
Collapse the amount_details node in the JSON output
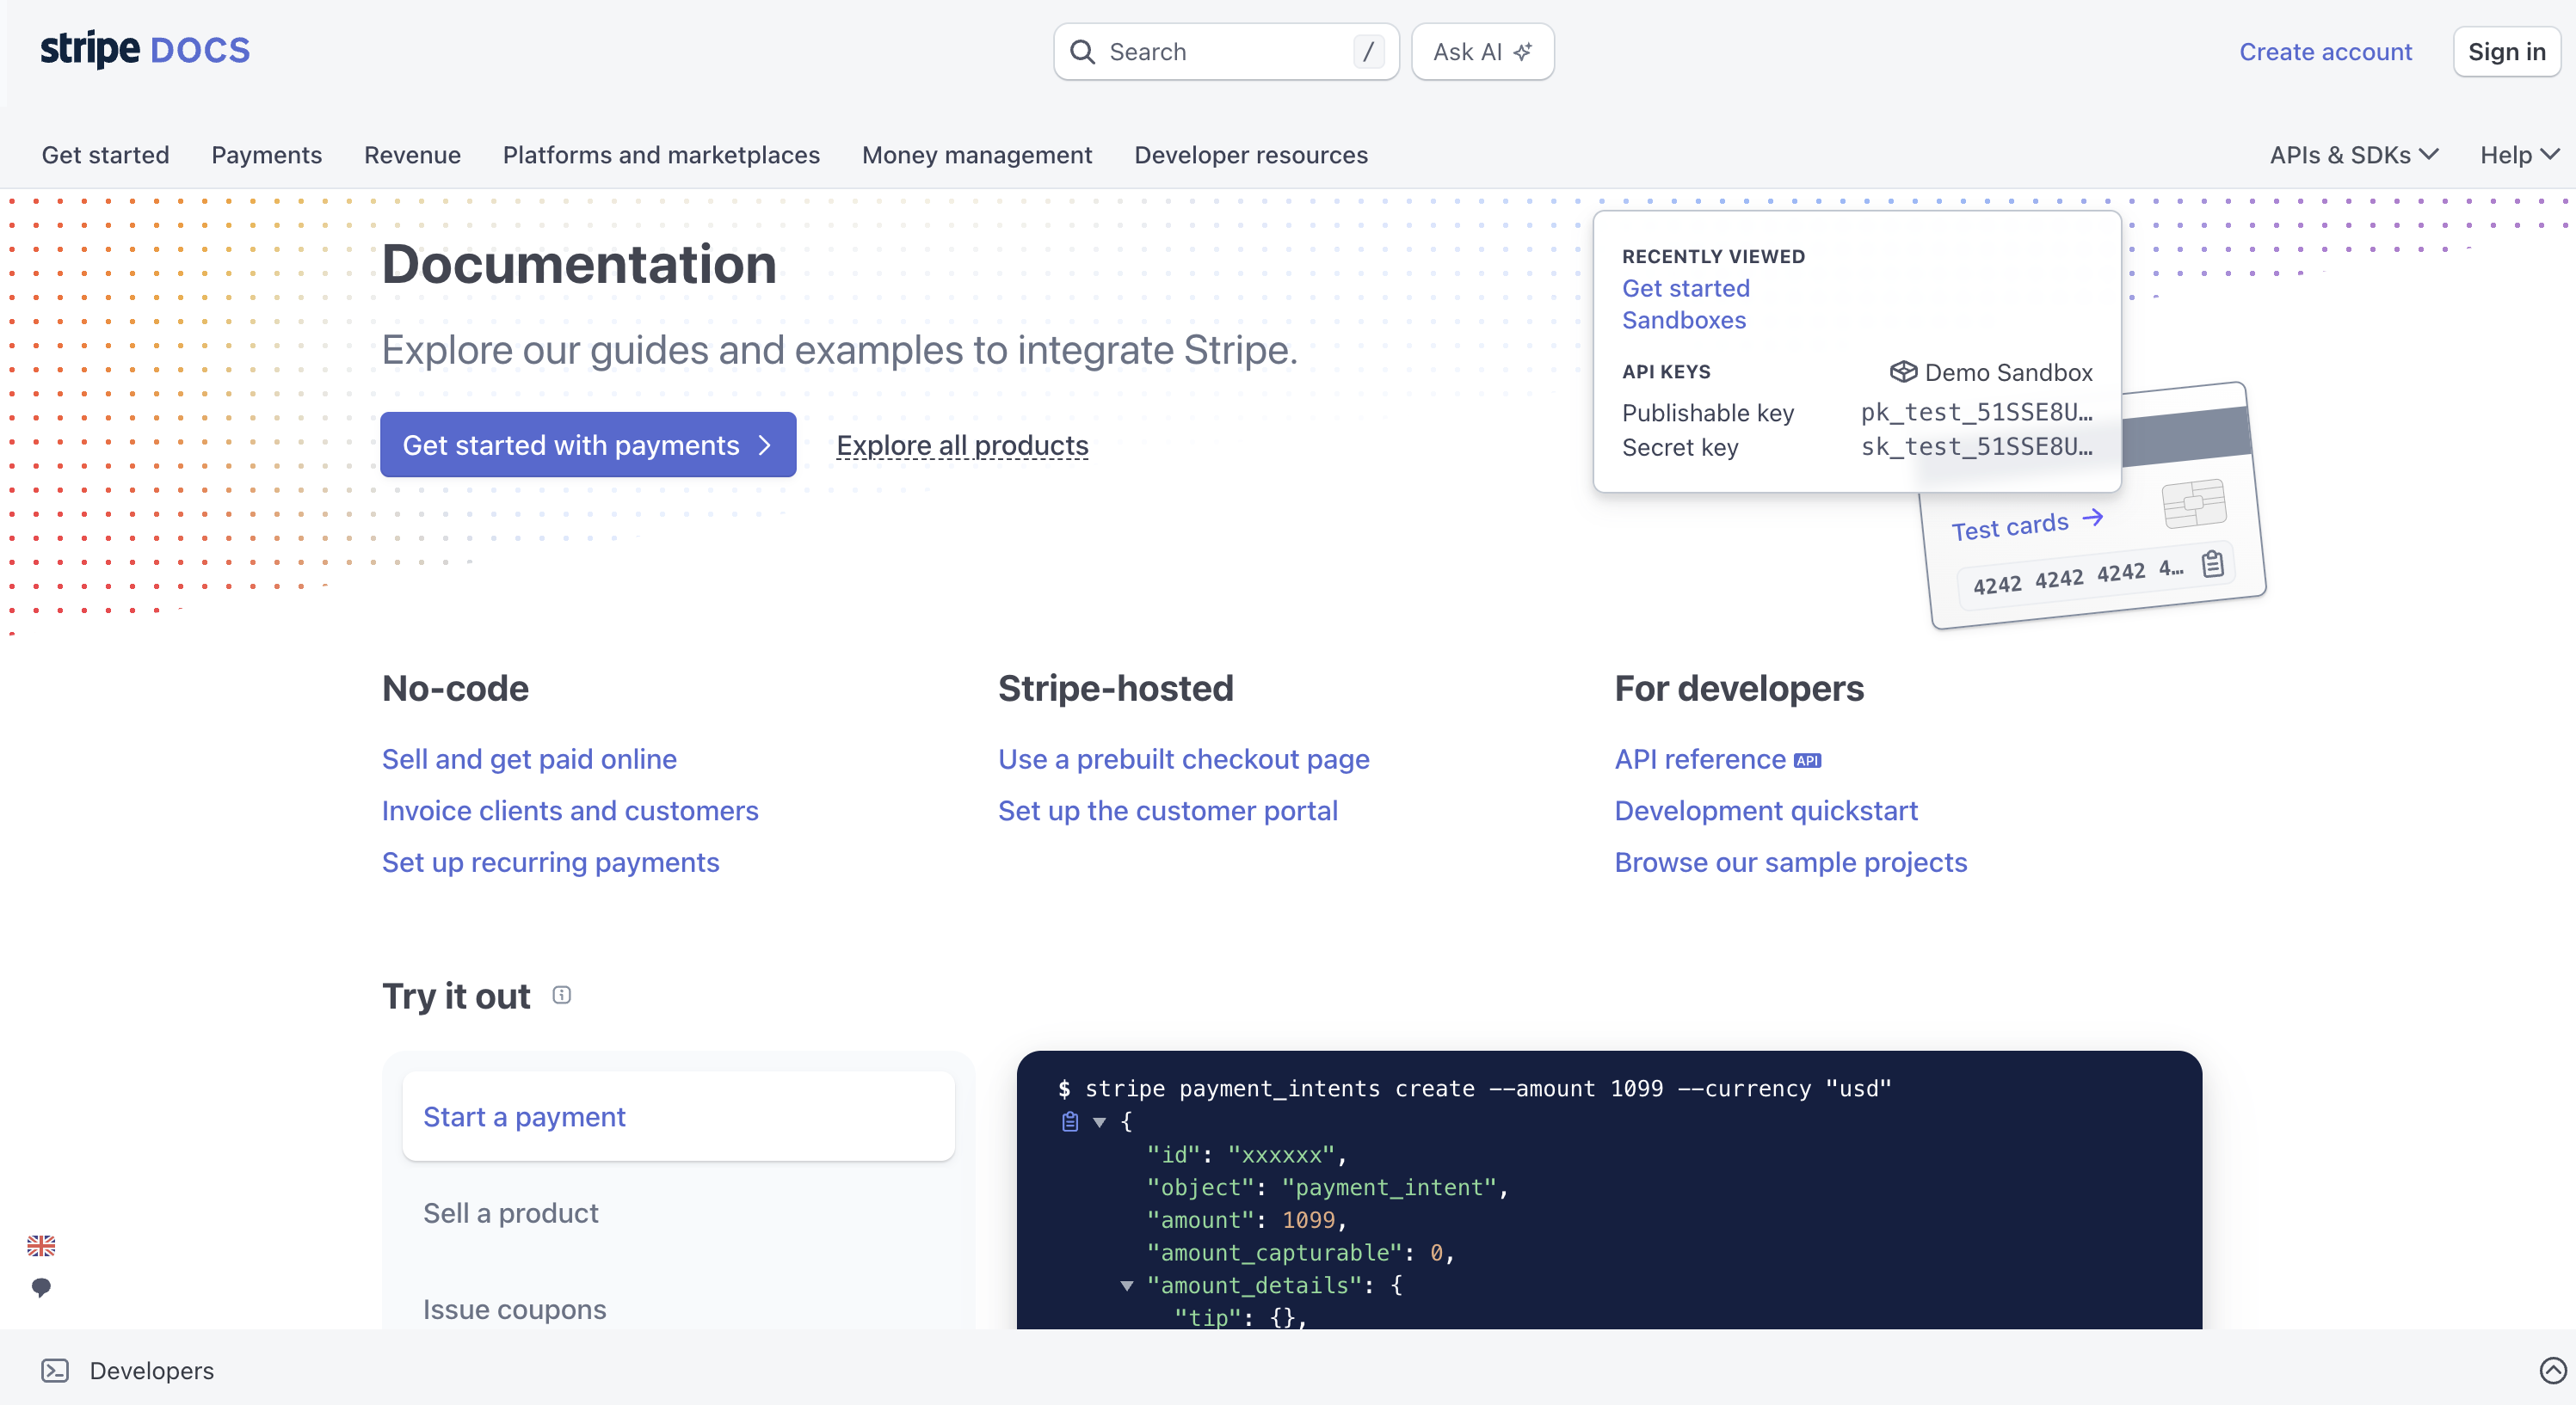click(x=1128, y=1287)
